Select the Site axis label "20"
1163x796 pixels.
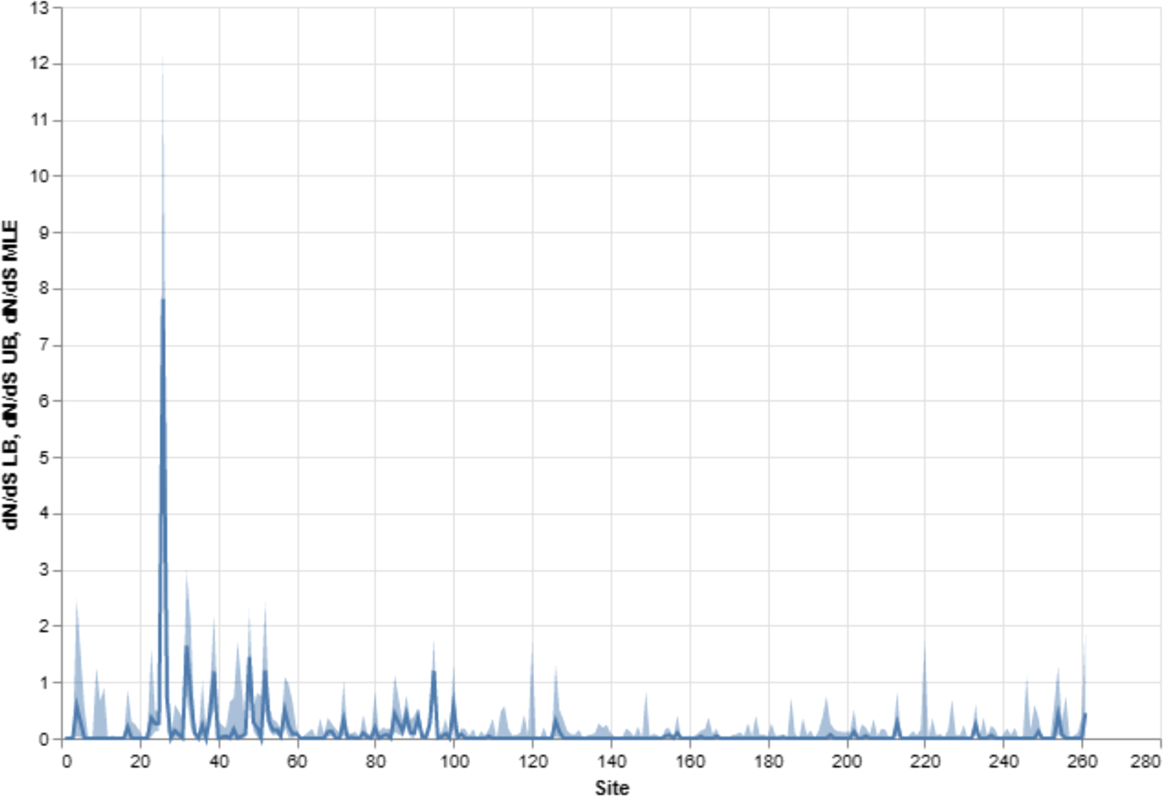coord(141,761)
